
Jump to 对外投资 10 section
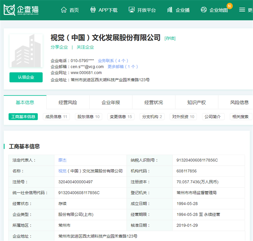pyautogui.click(x=183, y=117)
